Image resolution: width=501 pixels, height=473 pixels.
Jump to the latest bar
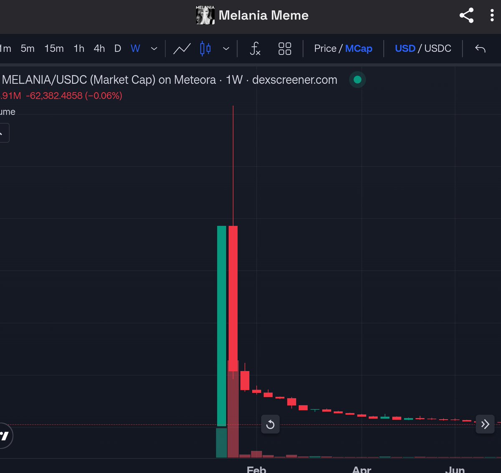[x=485, y=425]
